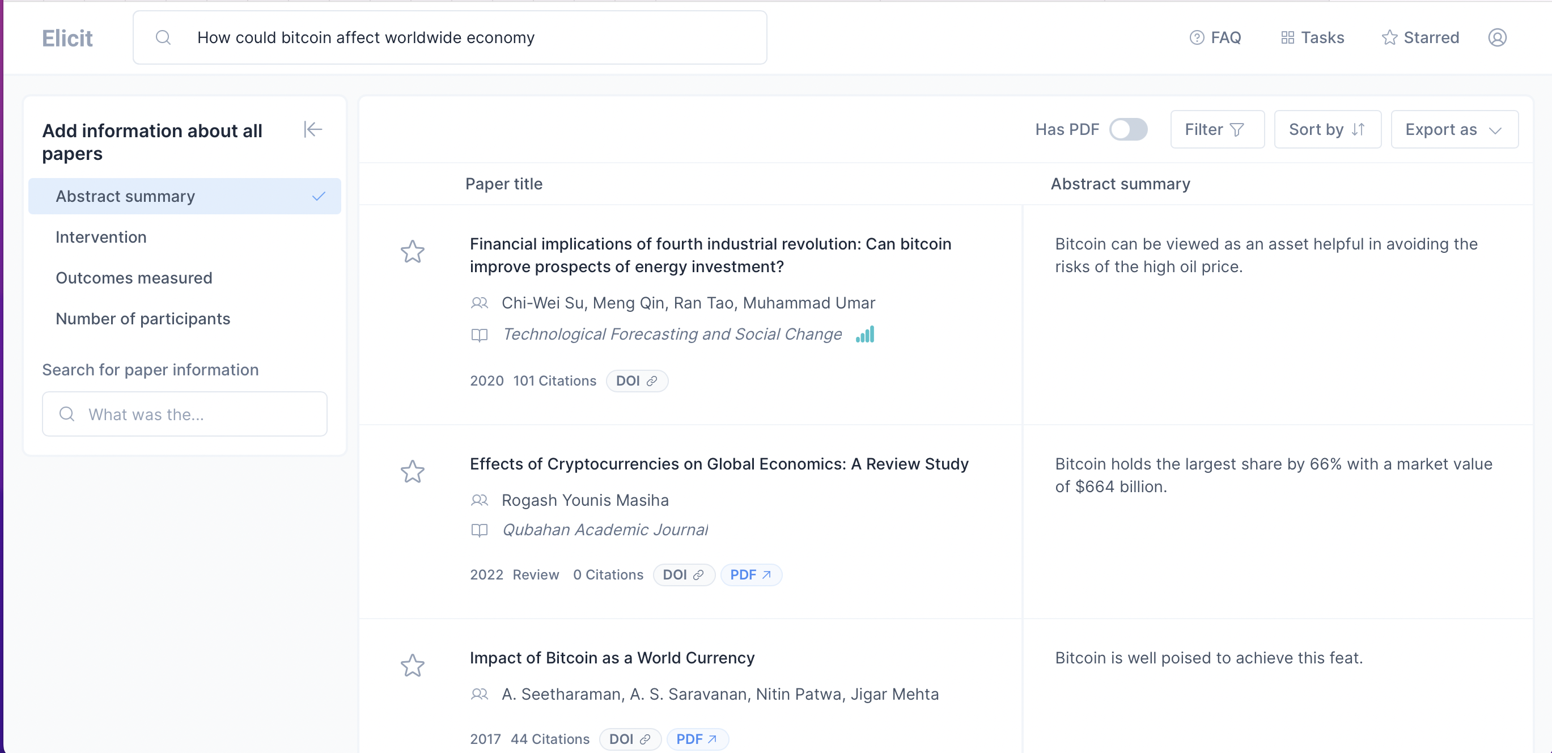The width and height of the screenshot is (1552, 753).
Task: Add the Outcomes measured column
Action: click(x=134, y=278)
